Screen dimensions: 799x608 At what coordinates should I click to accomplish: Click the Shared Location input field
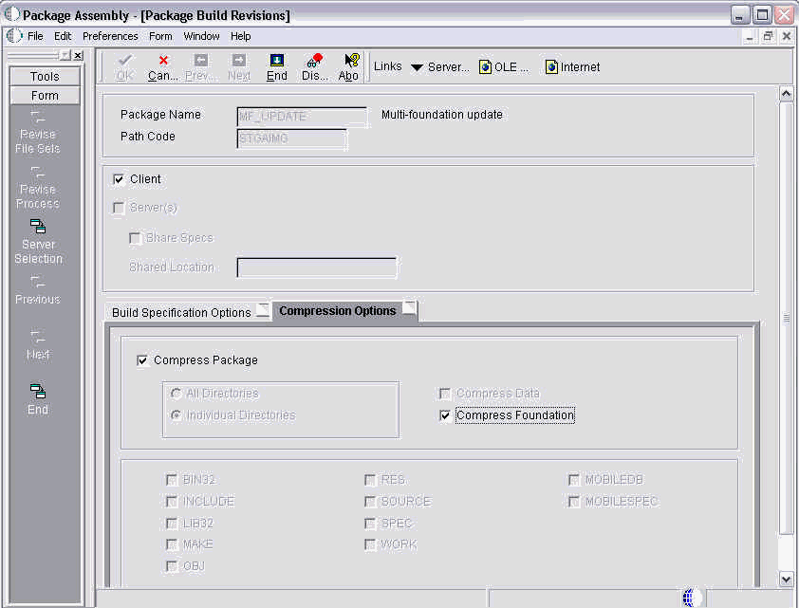pos(316,267)
